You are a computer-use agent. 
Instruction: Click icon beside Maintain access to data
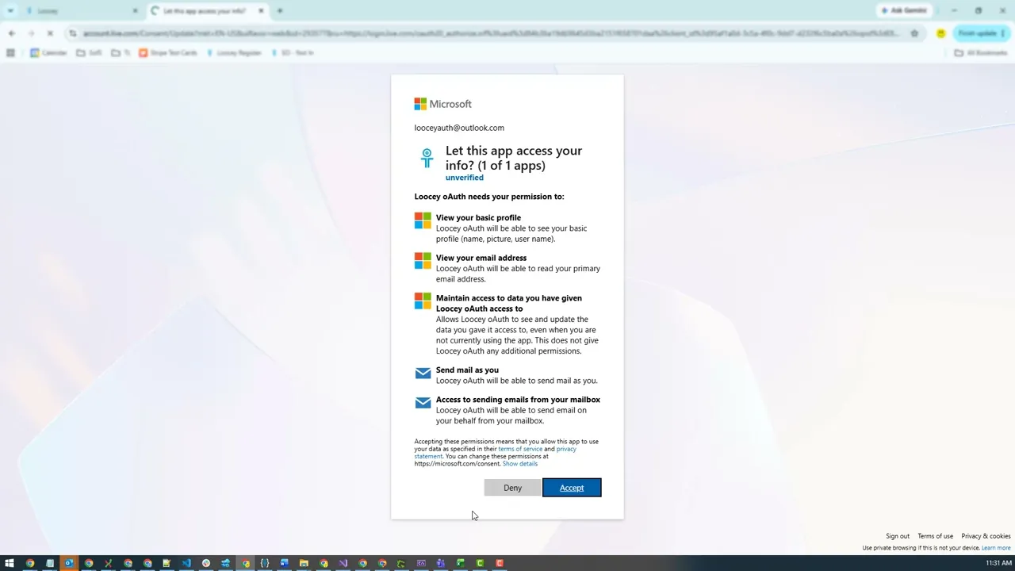pyautogui.click(x=423, y=301)
